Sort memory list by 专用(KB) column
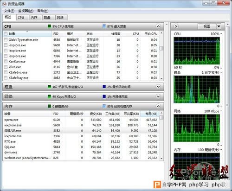The width and height of the screenshot is (232, 191). [x=150, y=114]
